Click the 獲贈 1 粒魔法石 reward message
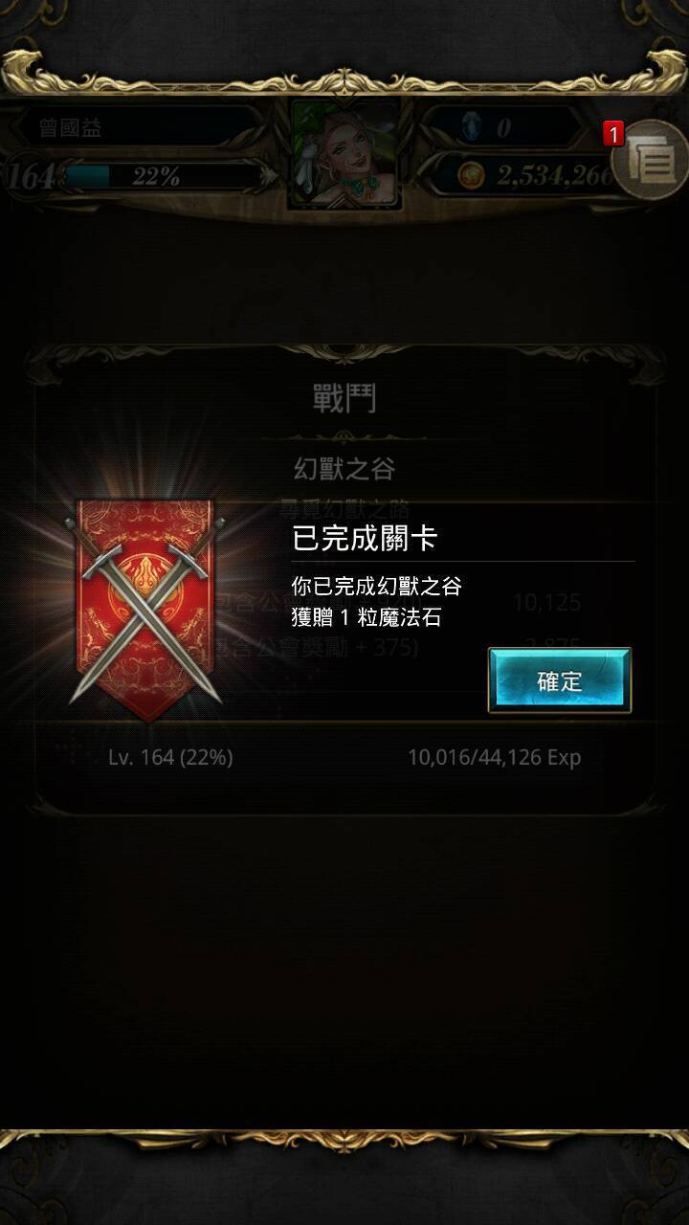 [x=367, y=617]
